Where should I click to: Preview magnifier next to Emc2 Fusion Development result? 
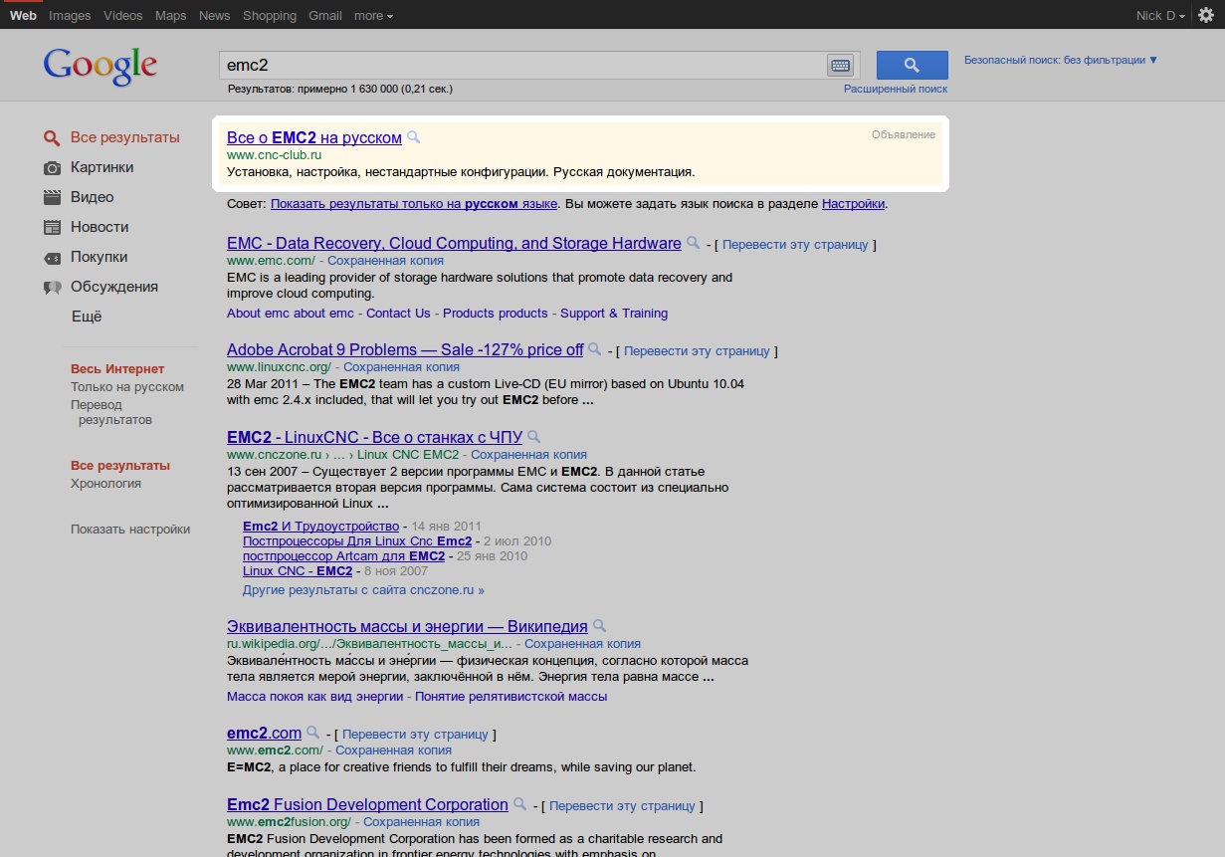tap(519, 804)
